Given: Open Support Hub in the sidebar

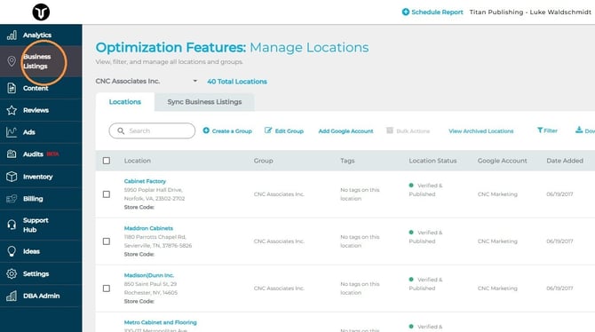Looking at the screenshot, I should point(36,225).
